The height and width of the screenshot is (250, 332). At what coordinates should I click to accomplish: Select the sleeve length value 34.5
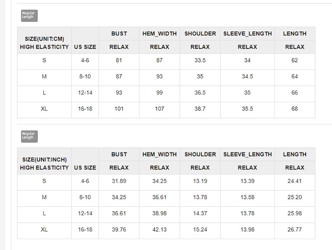click(x=248, y=77)
